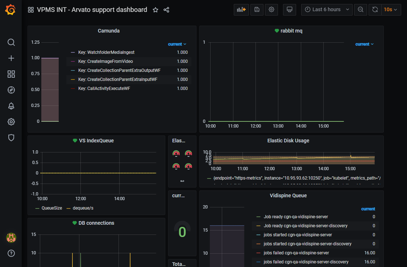Sort Vidispine Queue legend by current

[x=368, y=209]
